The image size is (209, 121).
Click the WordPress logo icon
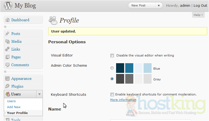click(x=8, y=5)
